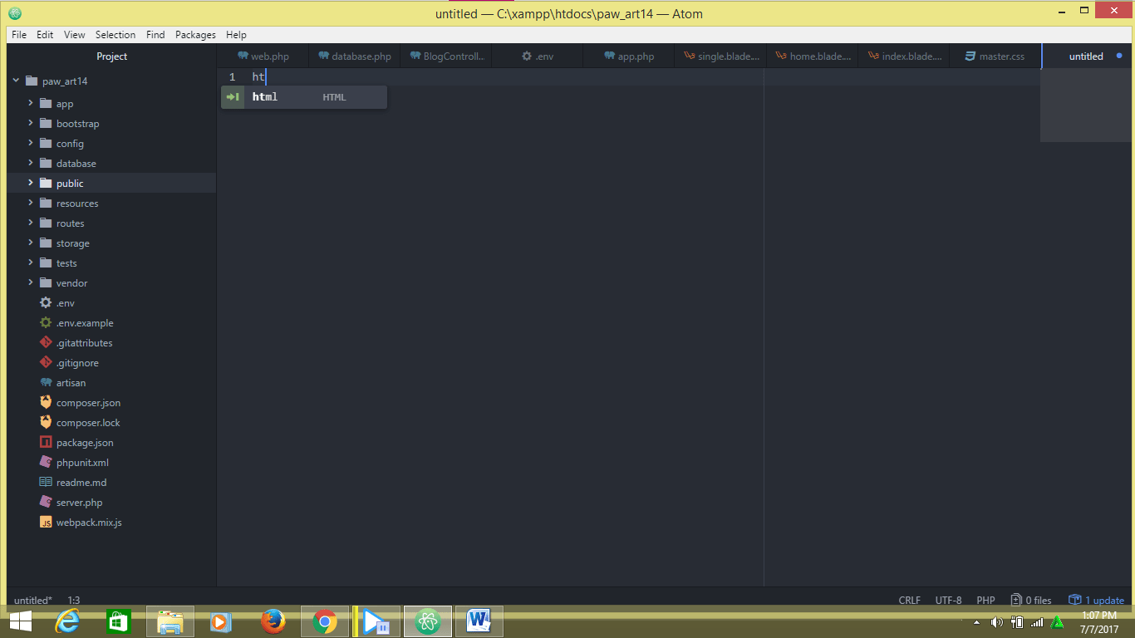Click the JS icon beside webpack.mix.js
The image size is (1135, 638).
pyautogui.click(x=46, y=522)
